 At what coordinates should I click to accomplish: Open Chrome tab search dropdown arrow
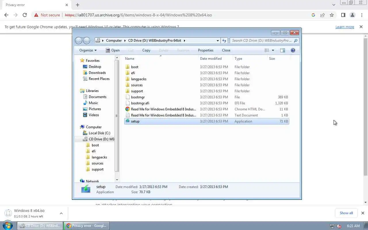333,5
